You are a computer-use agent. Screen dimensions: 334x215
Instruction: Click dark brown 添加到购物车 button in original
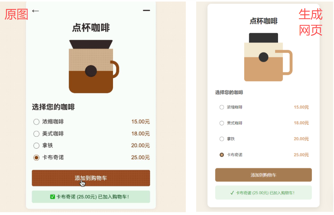(x=91, y=178)
